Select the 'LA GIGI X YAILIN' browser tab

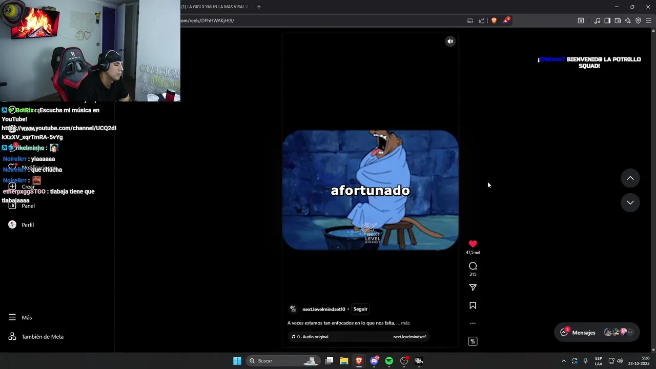(x=214, y=7)
